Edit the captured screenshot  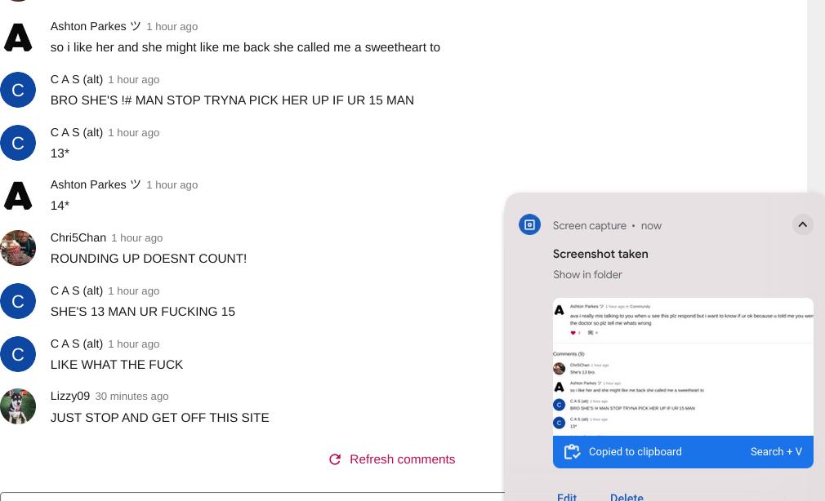point(567,496)
